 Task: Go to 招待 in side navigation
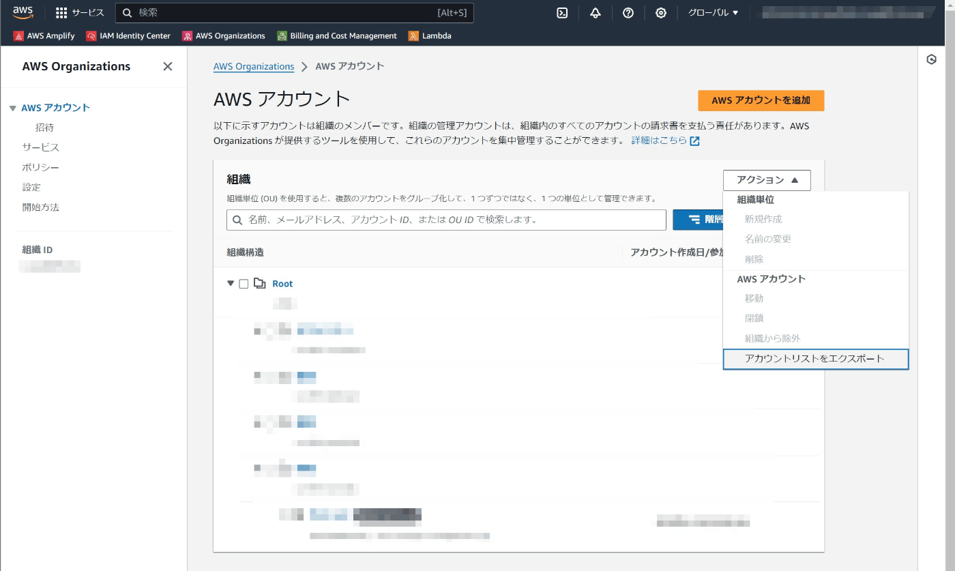(x=45, y=128)
